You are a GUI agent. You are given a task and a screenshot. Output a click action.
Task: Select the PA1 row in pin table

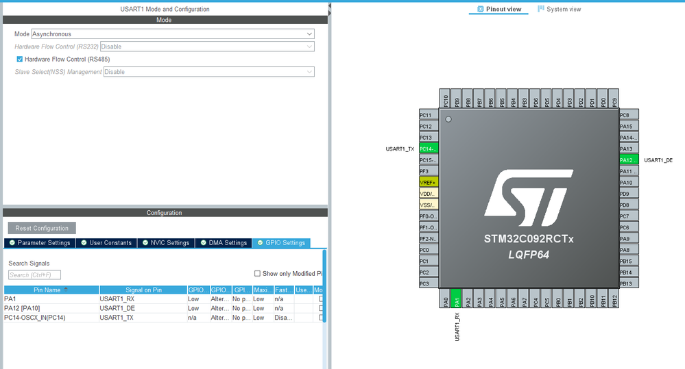(164, 298)
